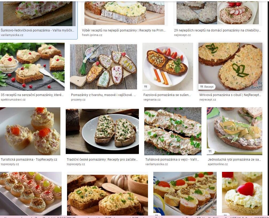Open the Tradiční české pomazánky plate image
269x218 pixels.
coord(102,131)
